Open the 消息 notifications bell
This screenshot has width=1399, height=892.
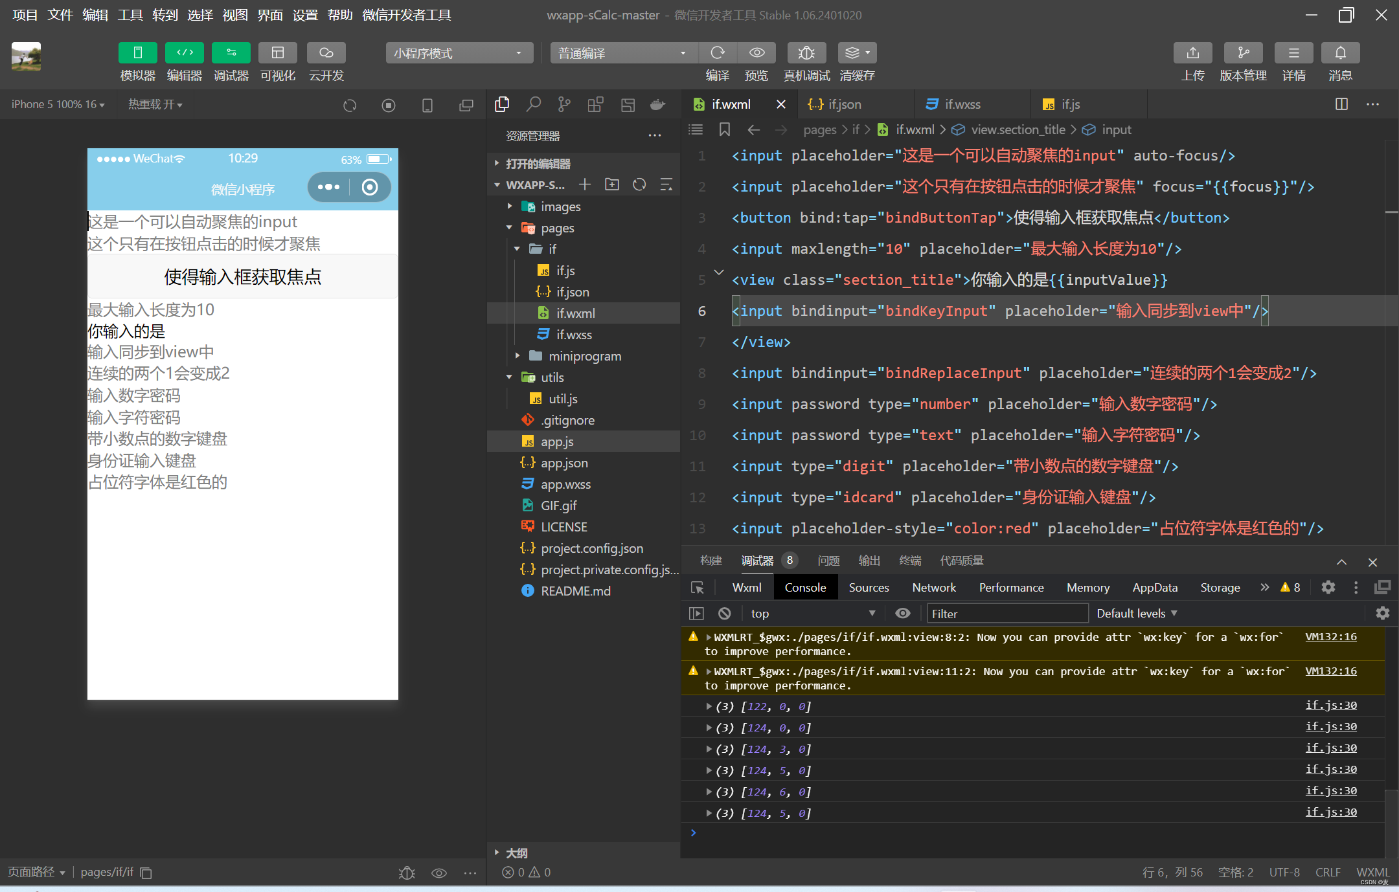1341,52
